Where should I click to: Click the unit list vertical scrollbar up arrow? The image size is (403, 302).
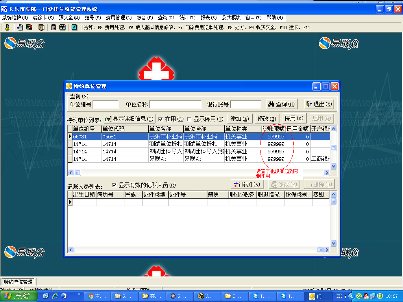click(334, 129)
